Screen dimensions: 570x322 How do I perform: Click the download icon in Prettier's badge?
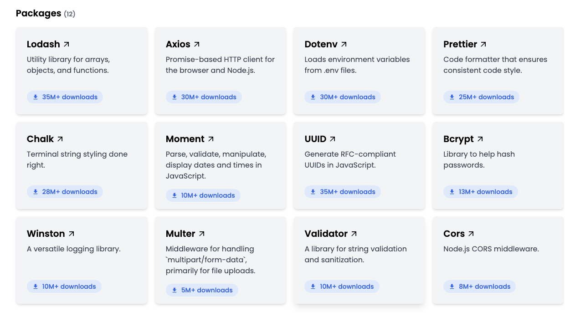pyautogui.click(x=452, y=97)
